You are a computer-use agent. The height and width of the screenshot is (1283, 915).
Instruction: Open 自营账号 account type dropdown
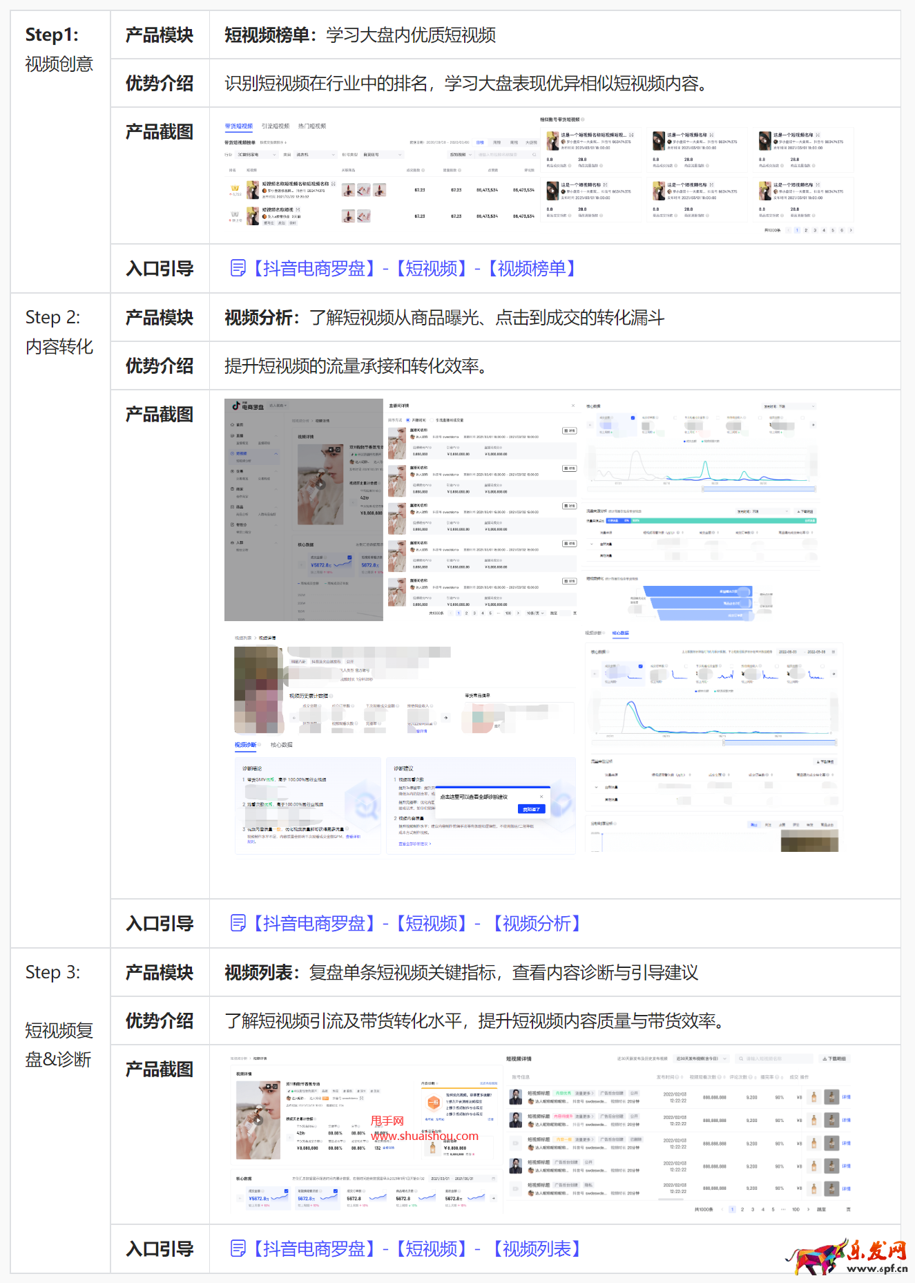click(382, 155)
